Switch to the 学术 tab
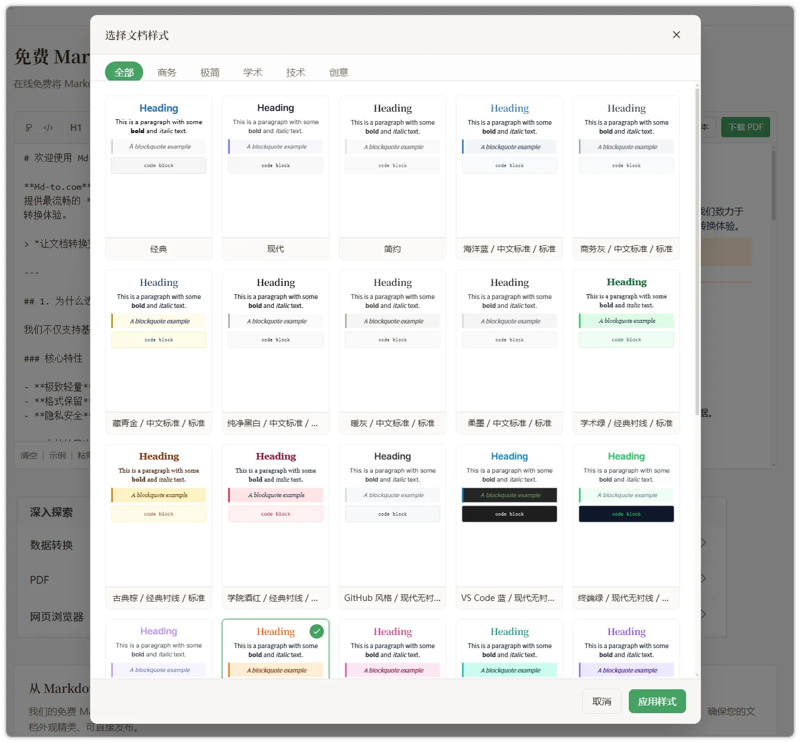800x743 pixels. click(253, 72)
